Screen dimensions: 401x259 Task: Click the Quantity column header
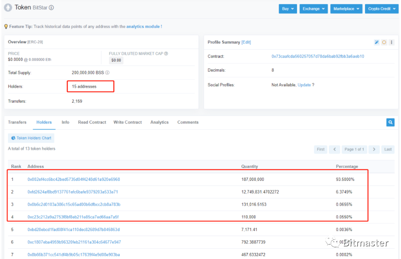[250, 166]
